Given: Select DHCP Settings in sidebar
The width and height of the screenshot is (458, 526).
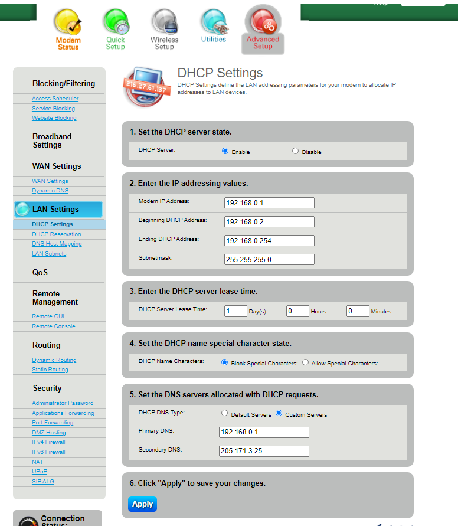Looking at the screenshot, I should pyautogui.click(x=53, y=224).
